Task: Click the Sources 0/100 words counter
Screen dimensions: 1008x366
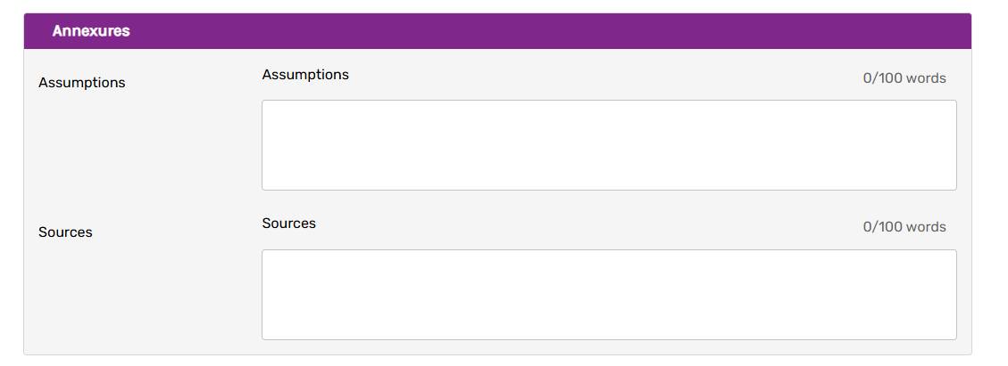Action: [x=904, y=227]
